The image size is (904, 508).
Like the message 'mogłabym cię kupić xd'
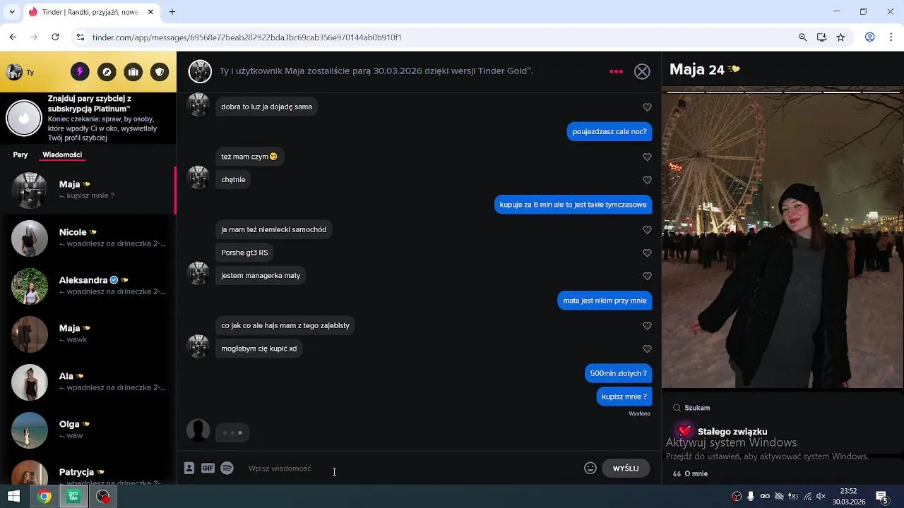click(x=647, y=349)
